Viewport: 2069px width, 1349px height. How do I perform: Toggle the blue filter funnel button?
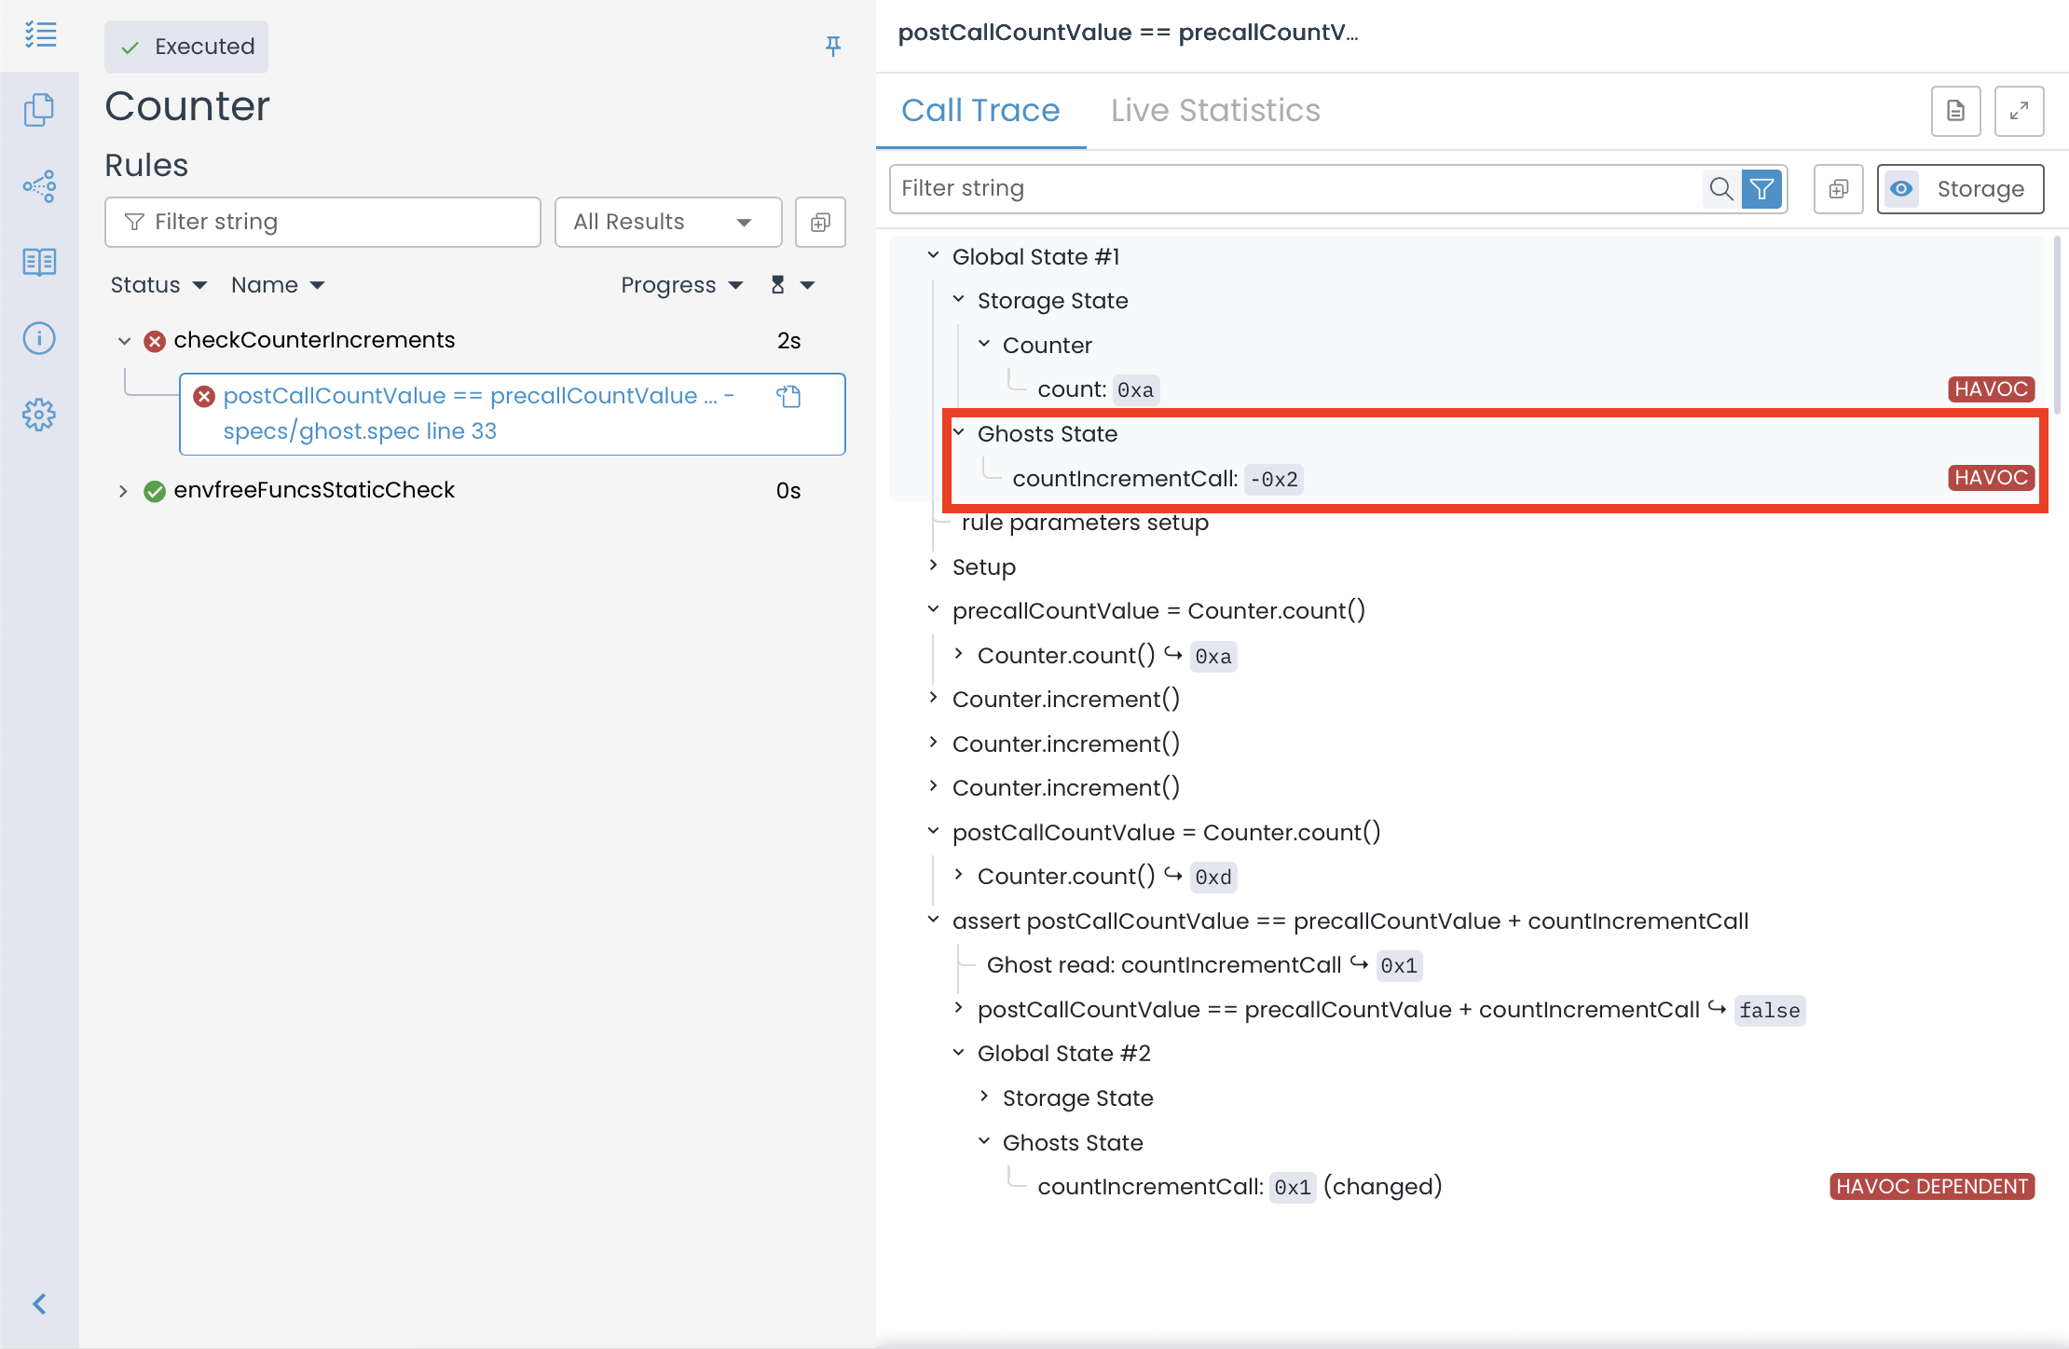pyautogui.click(x=1761, y=189)
